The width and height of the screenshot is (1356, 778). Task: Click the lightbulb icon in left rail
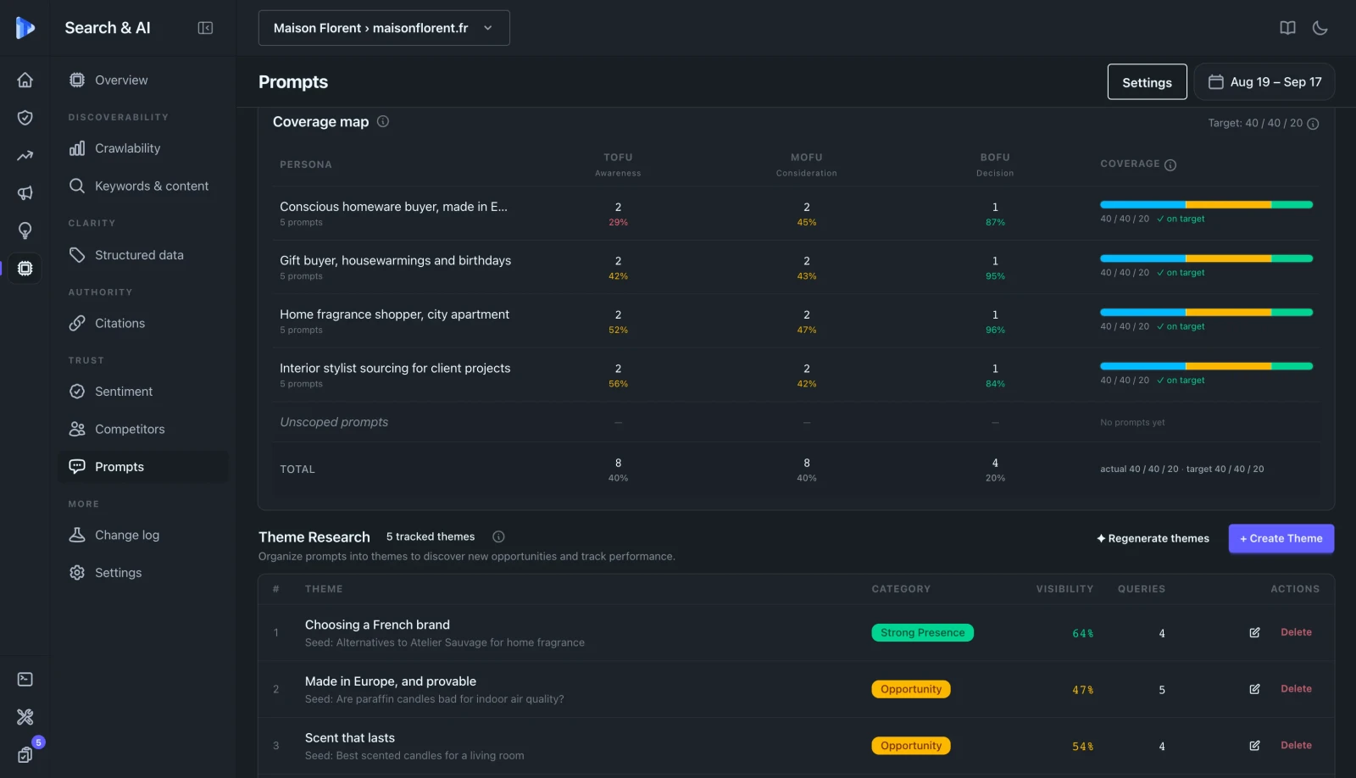[x=25, y=231]
